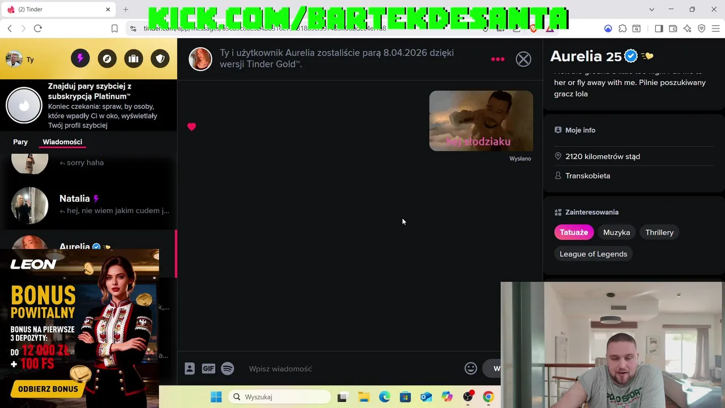Focus the "Wpisz wiadomość" message field
The width and height of the screenshot is (725, 408).
(351, 369)
